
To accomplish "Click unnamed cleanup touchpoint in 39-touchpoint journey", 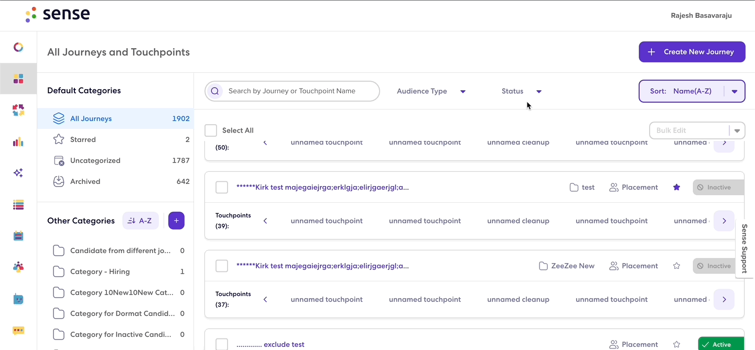I will coord(518,221).
